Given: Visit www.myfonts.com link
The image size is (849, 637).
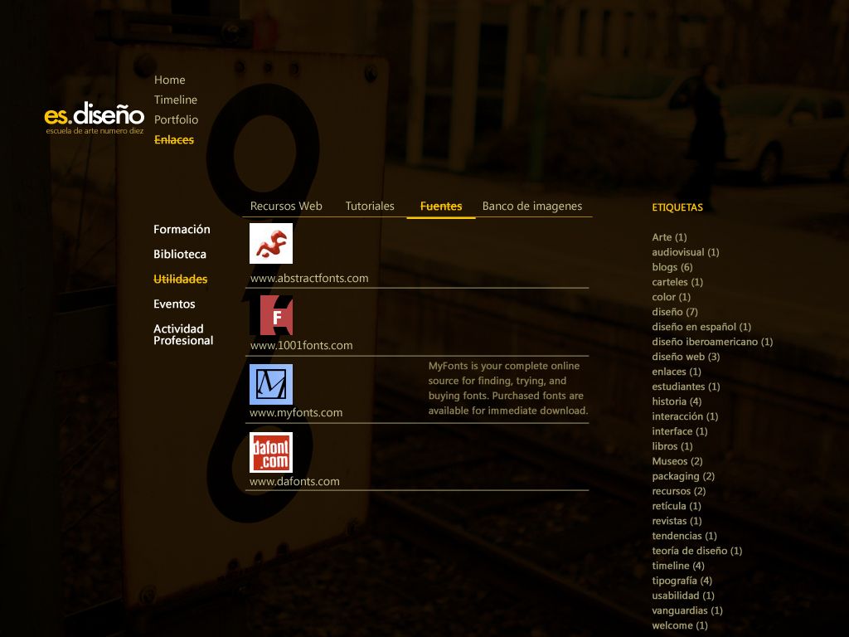Looking at the screenshot, I should pyautogui.click(x=296, y=412).
